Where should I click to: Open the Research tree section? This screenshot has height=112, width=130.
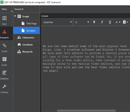click(27, 52)
